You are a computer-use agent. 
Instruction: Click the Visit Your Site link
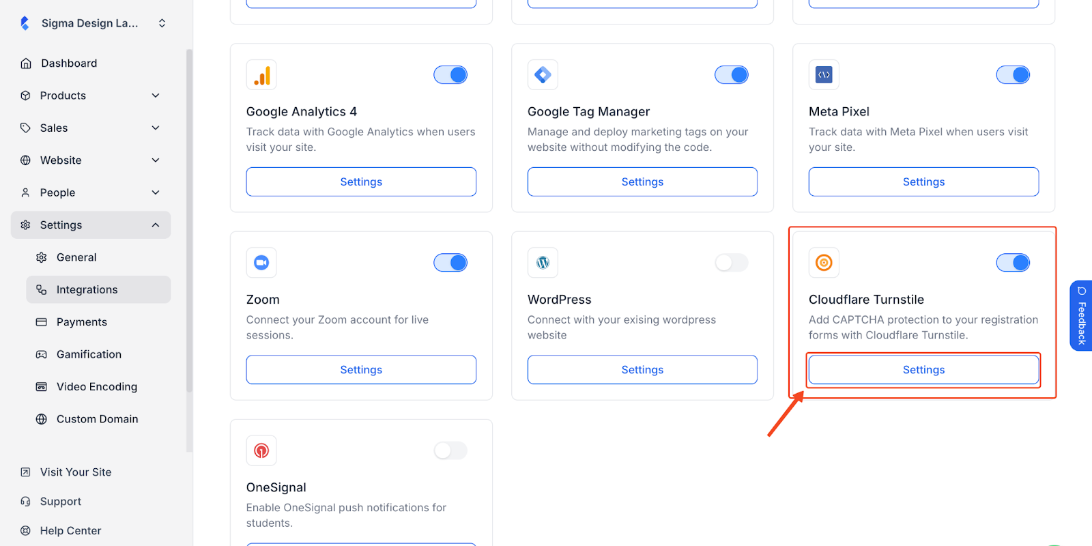tap(75, 472)
